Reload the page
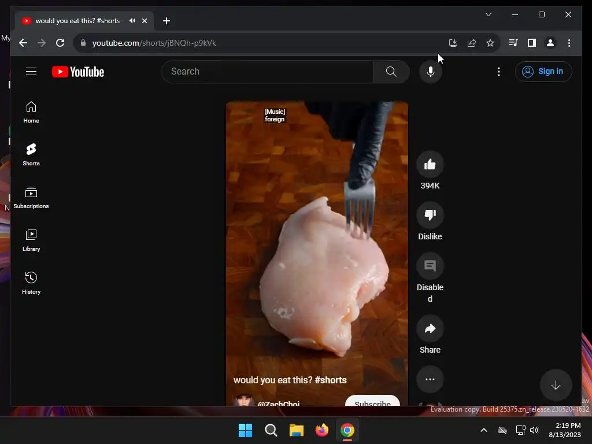Viewport: 592px width, 444px height. (x=60, y=43)
